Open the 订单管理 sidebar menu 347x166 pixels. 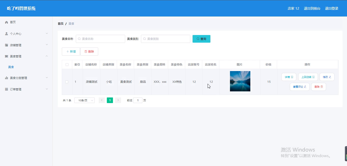(x=26, y=89)
